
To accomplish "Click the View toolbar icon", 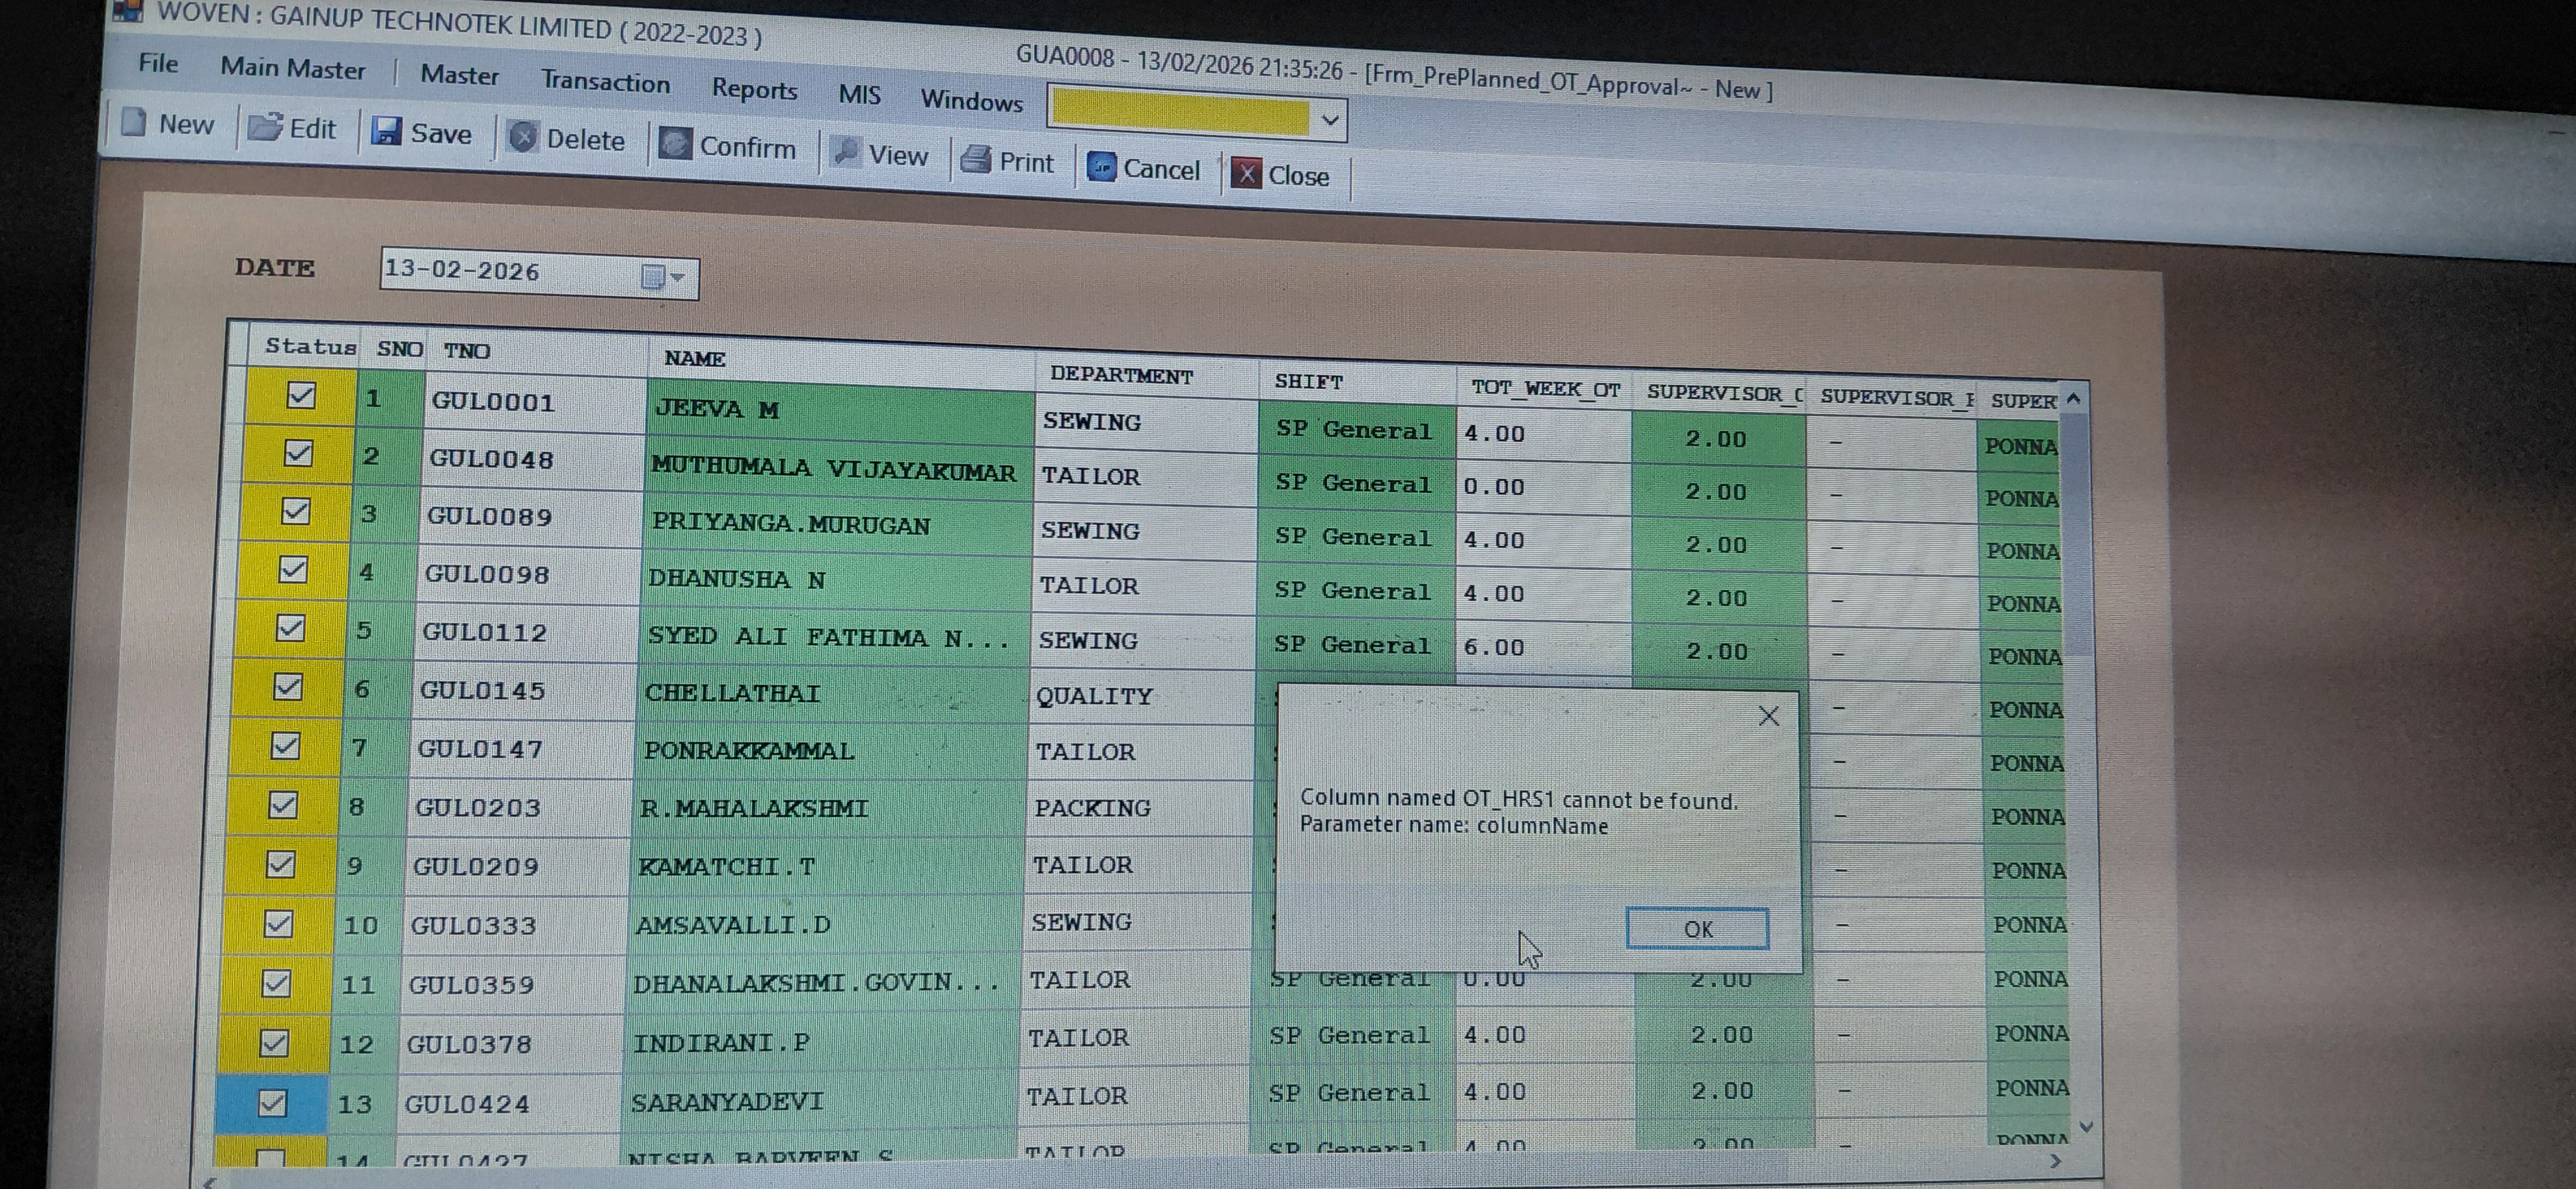I will pos(846,152).
